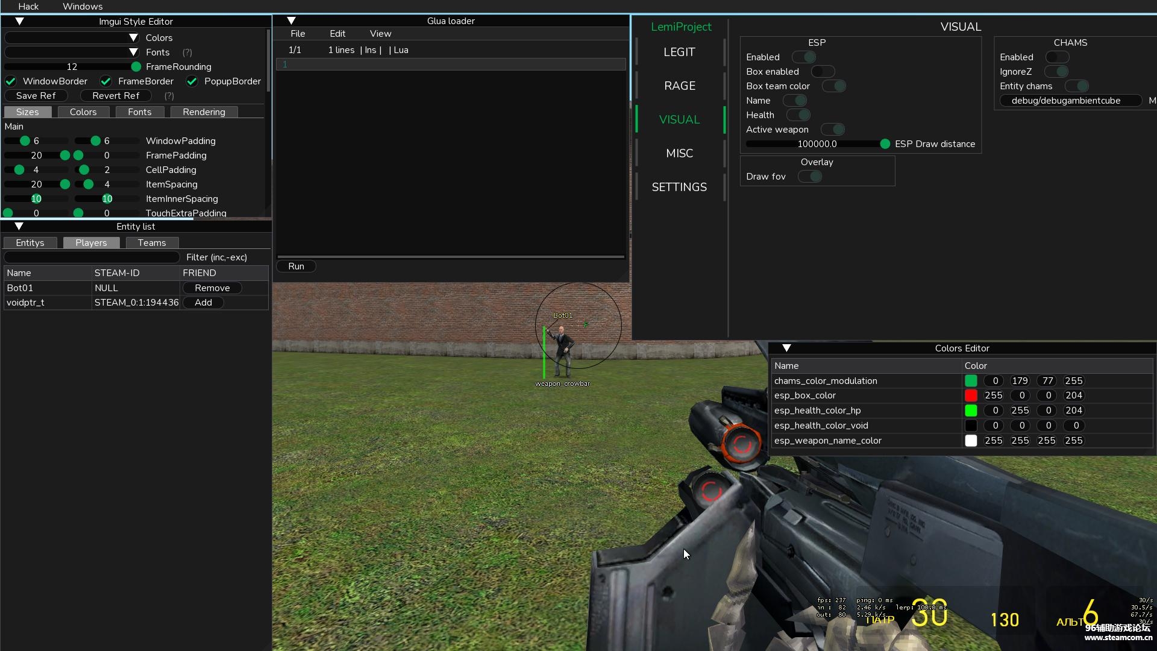Remove Bot01 from friends
Viewport: 1157px width, 651px height.
(212, 288)
